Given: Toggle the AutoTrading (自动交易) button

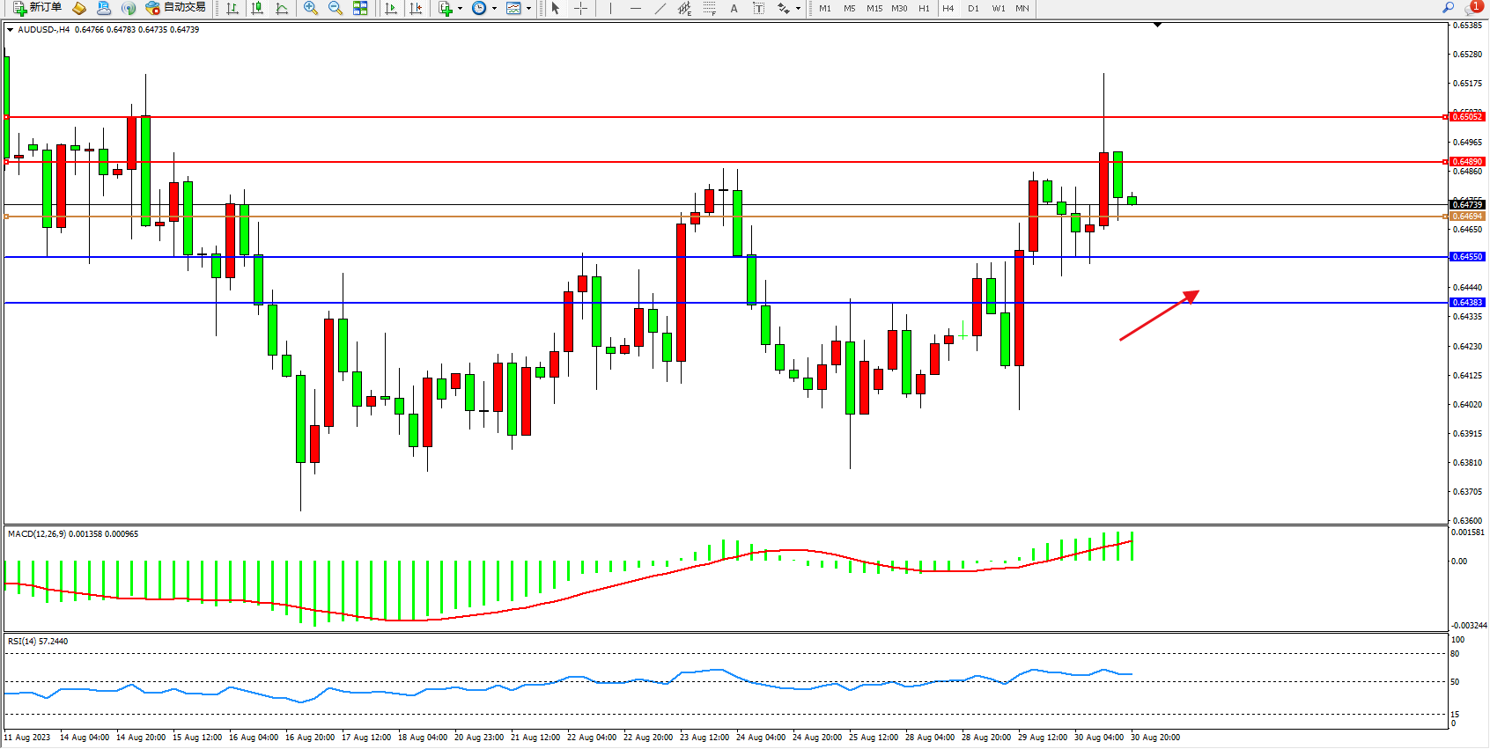Looking at the screenshot, I should click(175, 8).
